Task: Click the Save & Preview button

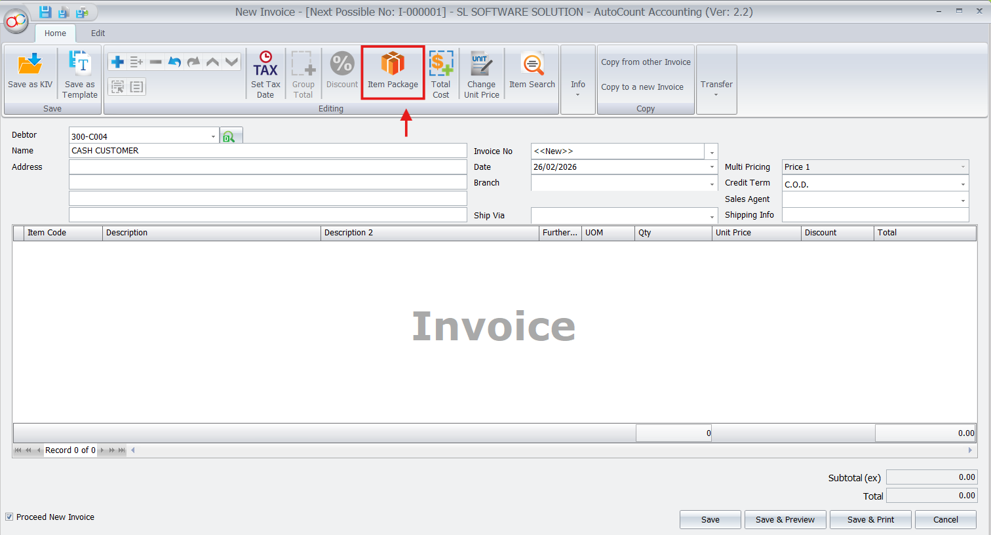Action: pos(785,519)
